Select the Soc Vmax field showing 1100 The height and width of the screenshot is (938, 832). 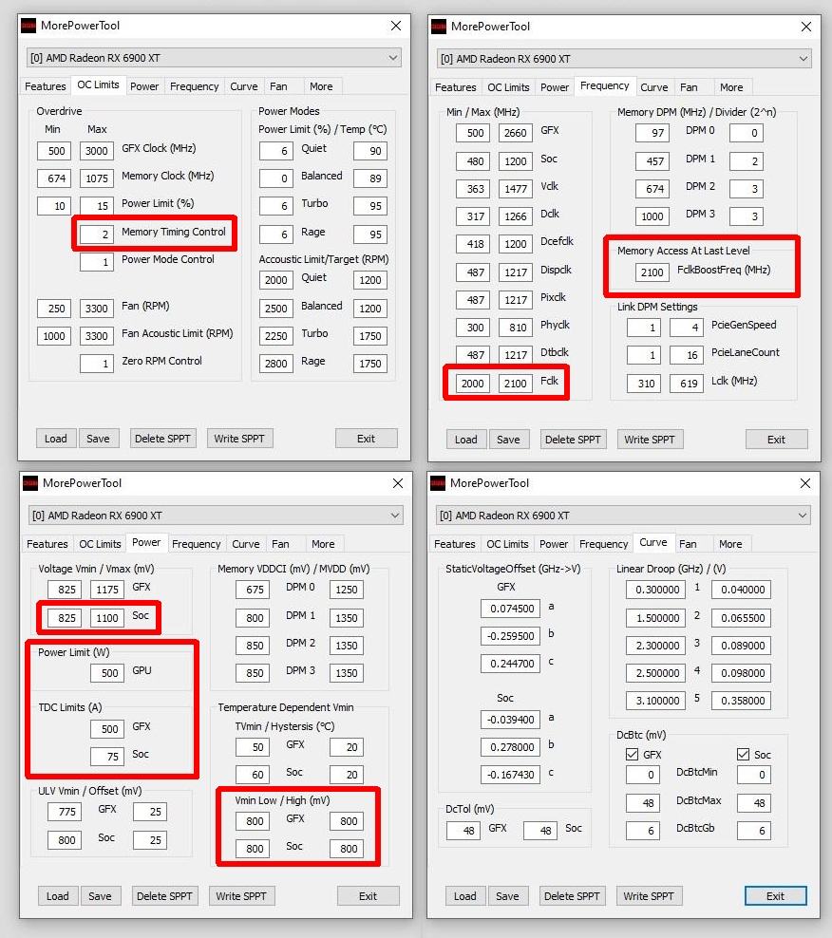107,618
